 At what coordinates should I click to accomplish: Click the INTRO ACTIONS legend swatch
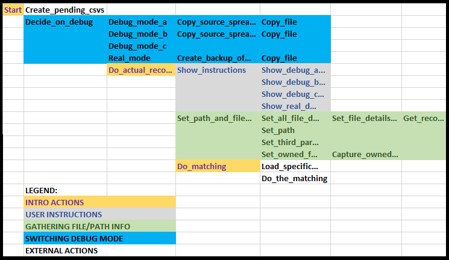pos(99,203)
